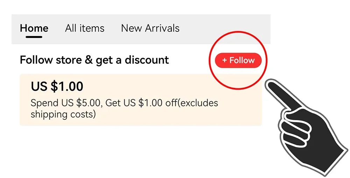The image size is (350, 178).
Task: Click "(excludes" text in the coupon terms
Action: [197, 103]
